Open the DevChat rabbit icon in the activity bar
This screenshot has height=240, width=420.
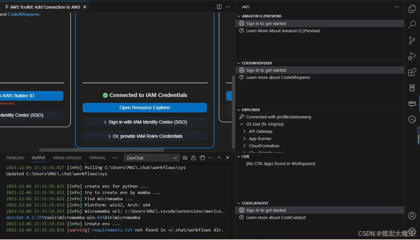point(412,87)
